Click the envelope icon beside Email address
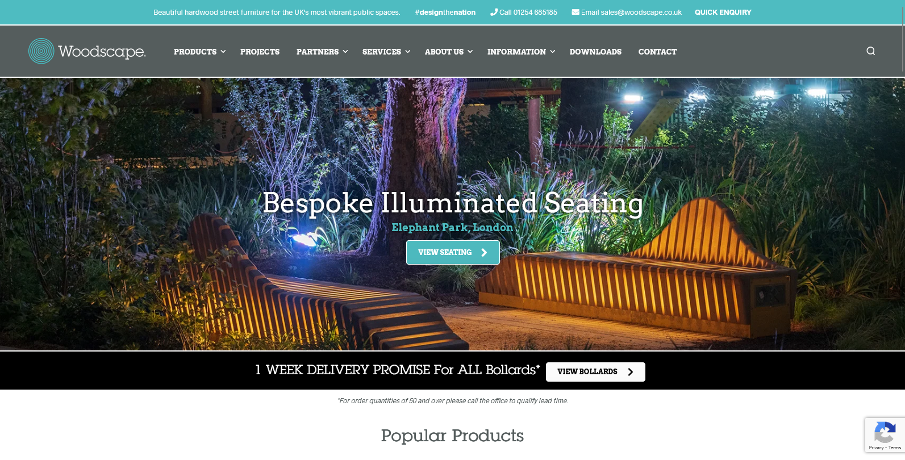This screenshot has width=905, height=460. tap(575, 12)
